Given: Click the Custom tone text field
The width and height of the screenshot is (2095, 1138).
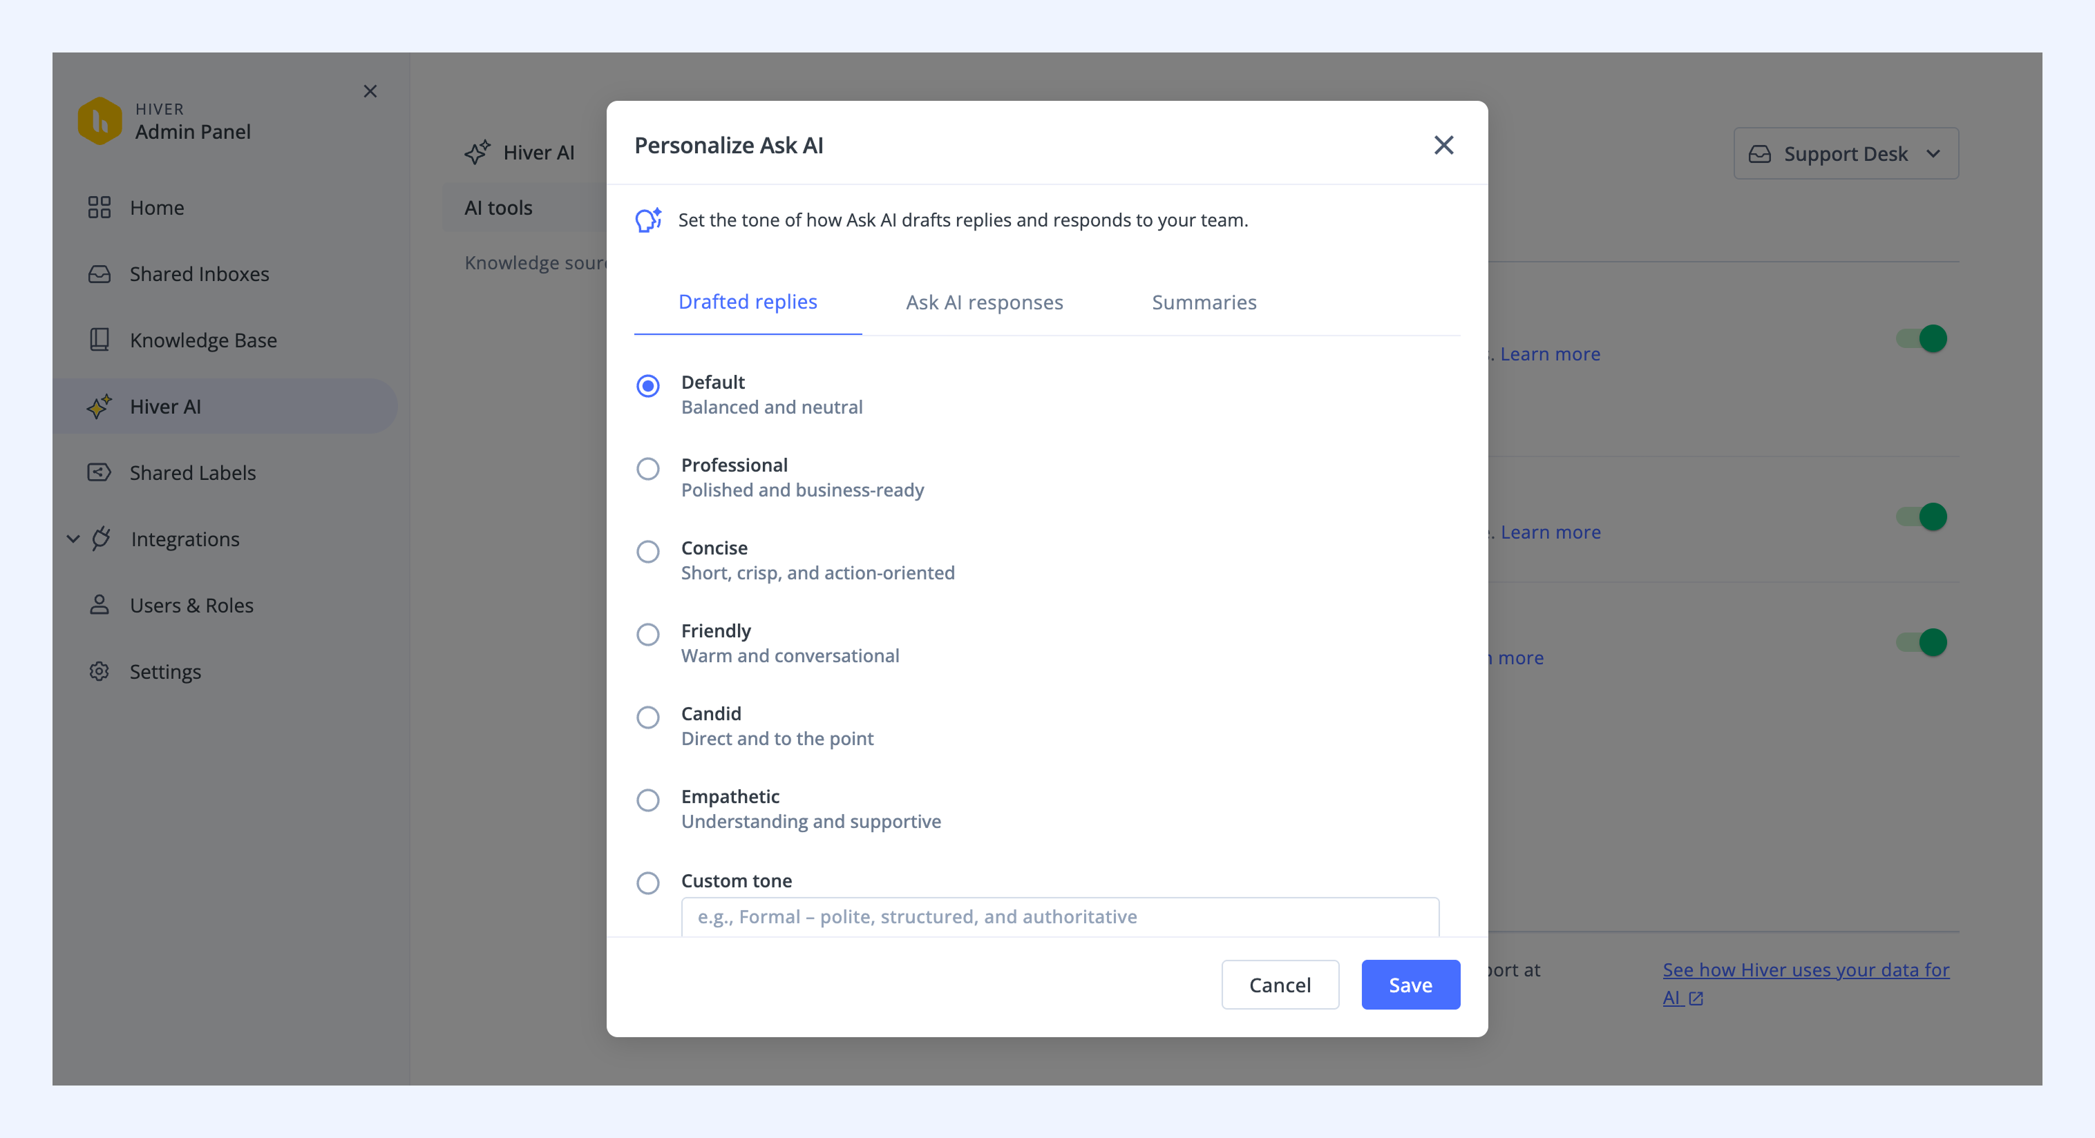Looking at the screenshot, I should tap(1060, 917).
